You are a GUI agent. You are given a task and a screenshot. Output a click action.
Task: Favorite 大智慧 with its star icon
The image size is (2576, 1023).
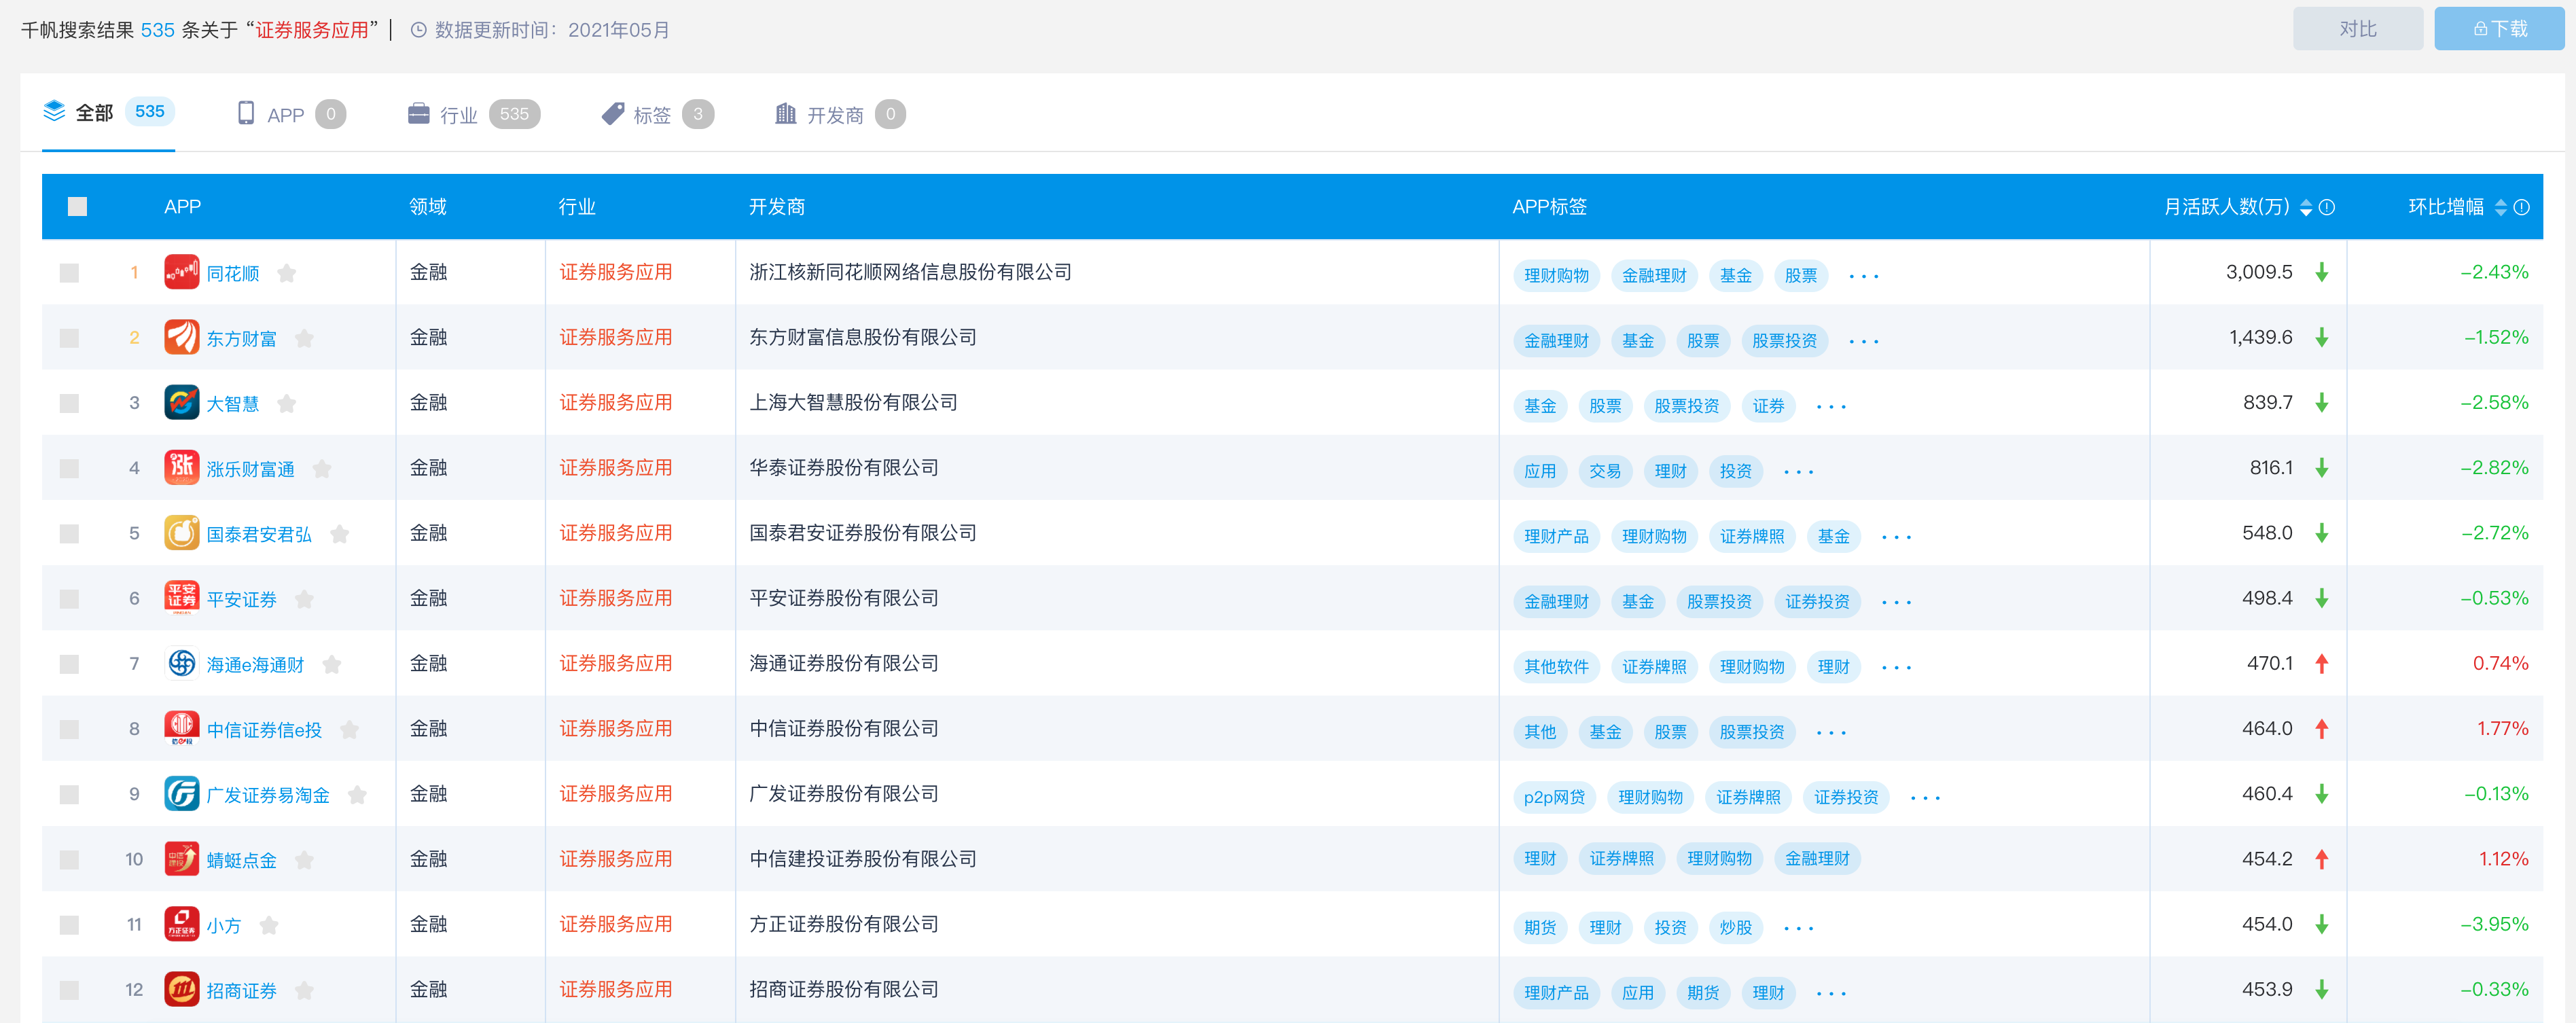287,403
